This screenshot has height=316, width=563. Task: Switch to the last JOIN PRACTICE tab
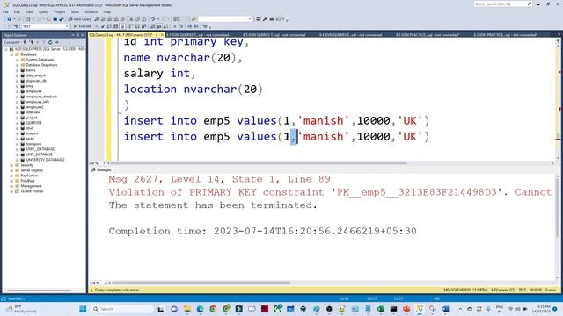(x=506, y=35)
